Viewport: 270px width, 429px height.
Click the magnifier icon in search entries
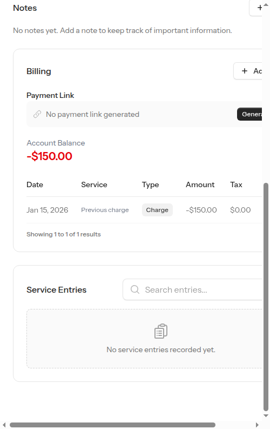pos(135,289)
